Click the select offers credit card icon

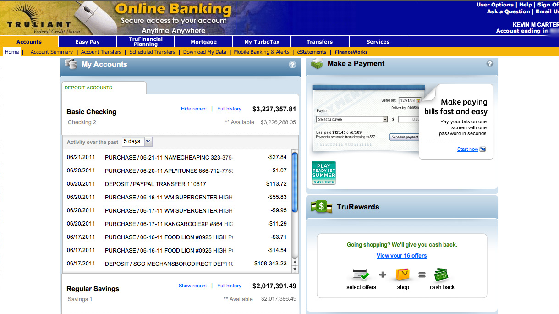click(x=361, y=275)
